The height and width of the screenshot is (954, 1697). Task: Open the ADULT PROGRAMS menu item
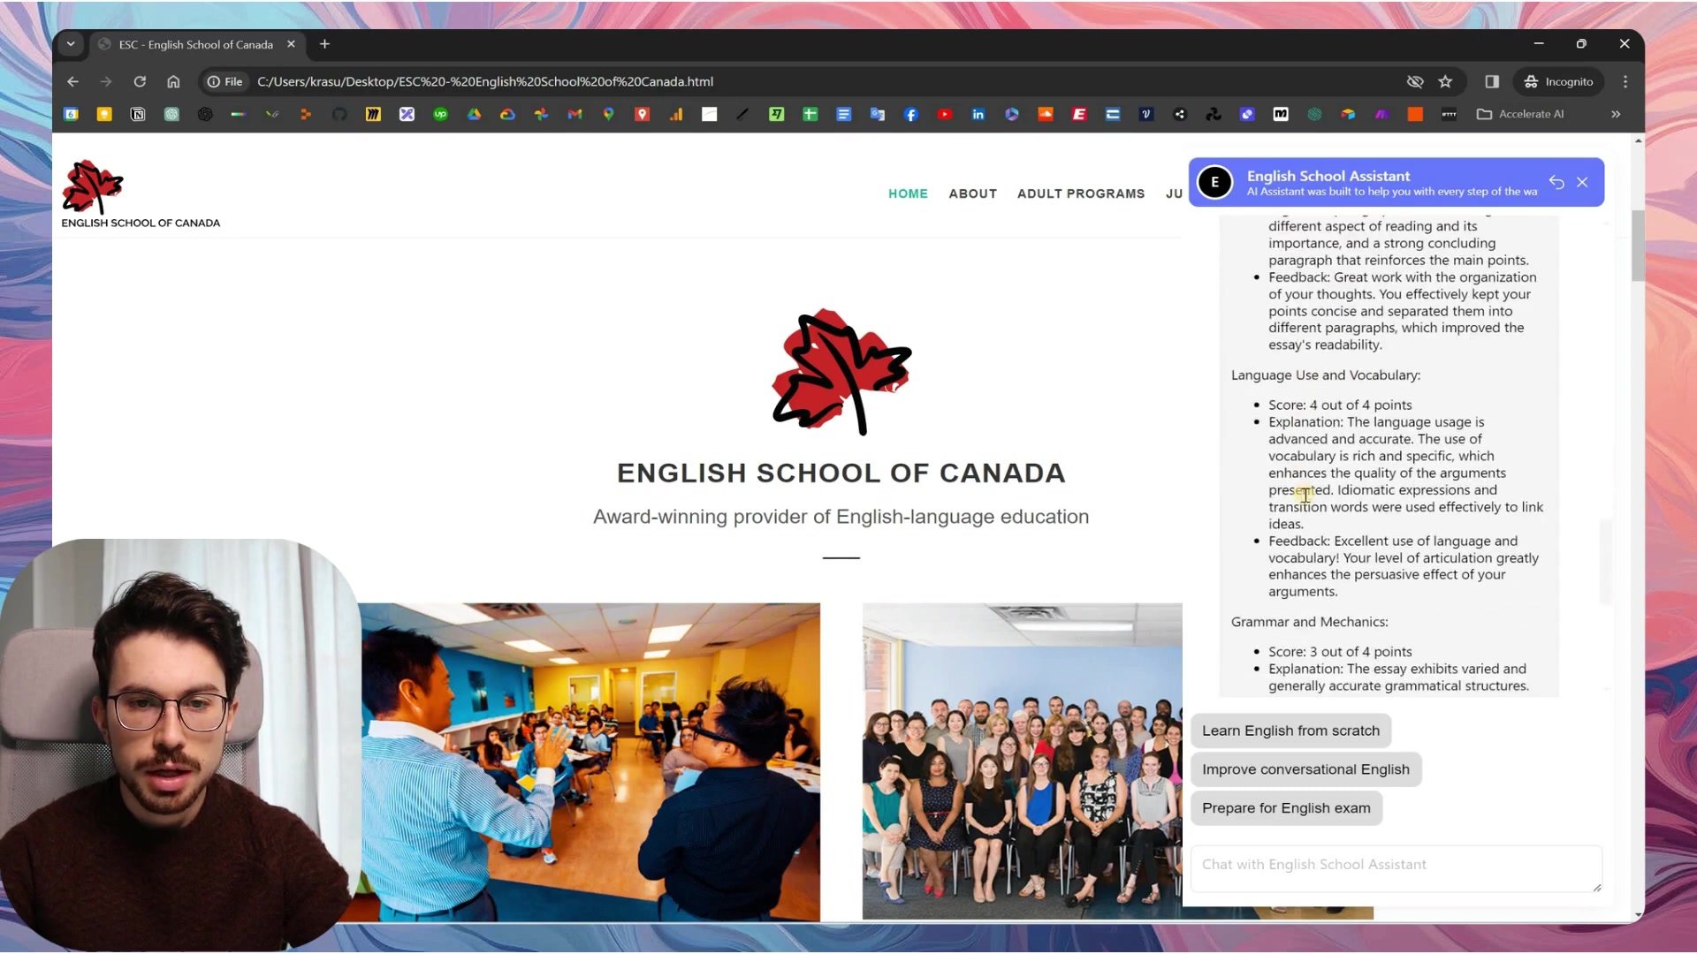(x=1080, y=193)
